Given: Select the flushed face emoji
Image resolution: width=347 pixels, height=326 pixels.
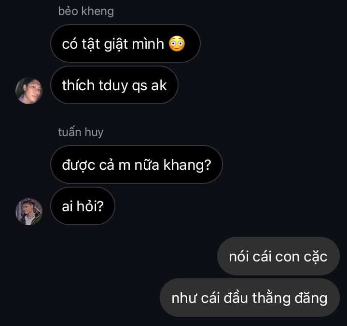Looking at the screenshot, I should [177, 43].
